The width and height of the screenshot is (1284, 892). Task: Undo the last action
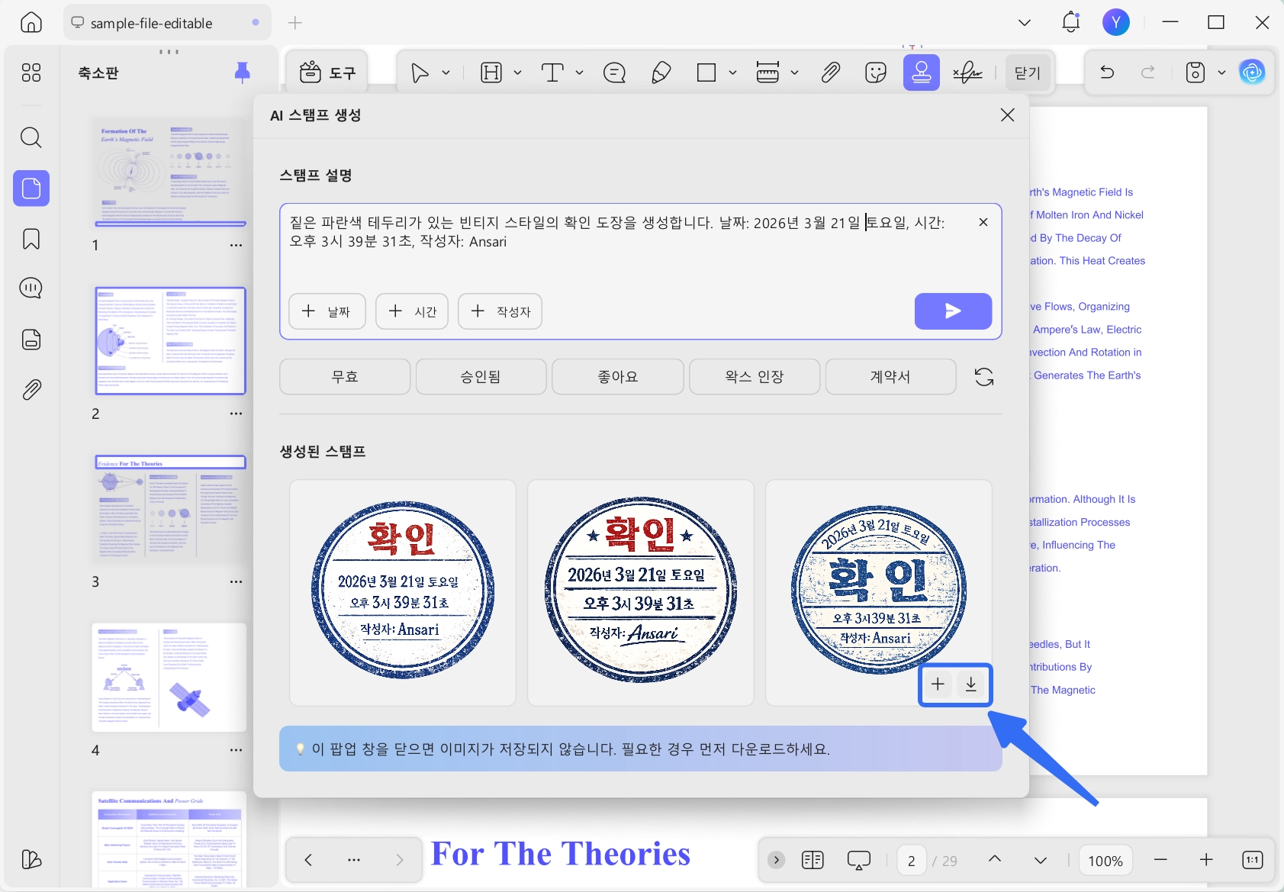coord(1107,72)
